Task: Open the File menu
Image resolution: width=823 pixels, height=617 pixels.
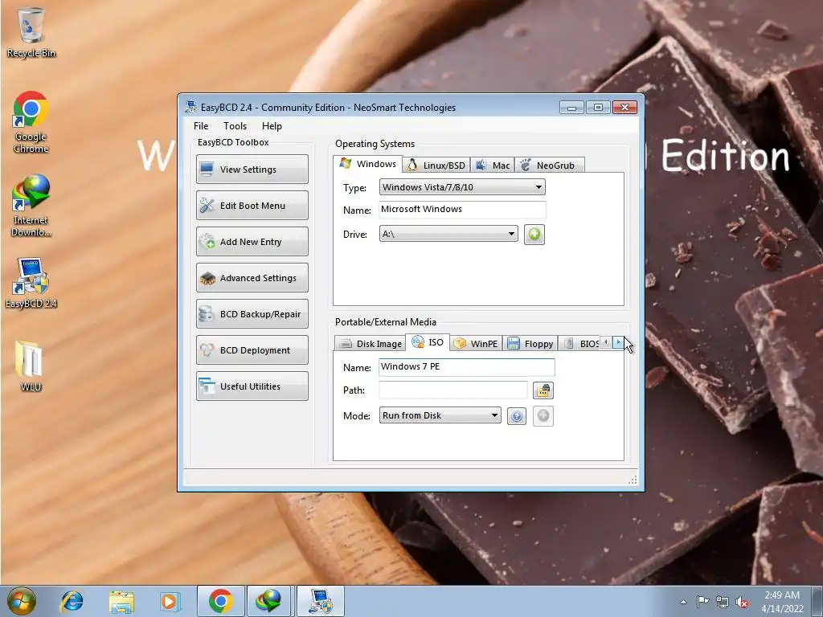Action: [201, 126]
